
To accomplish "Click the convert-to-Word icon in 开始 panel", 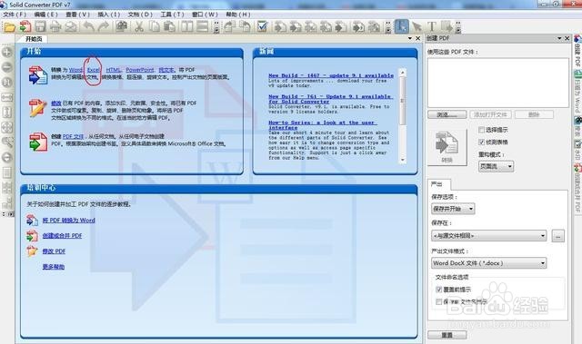I will point(38,74).
